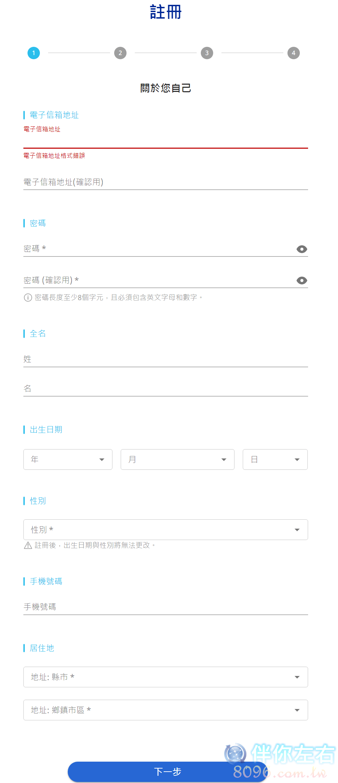Click the 姓 surname input field
The height and width of the screenshot is (783, 338).
166,359
